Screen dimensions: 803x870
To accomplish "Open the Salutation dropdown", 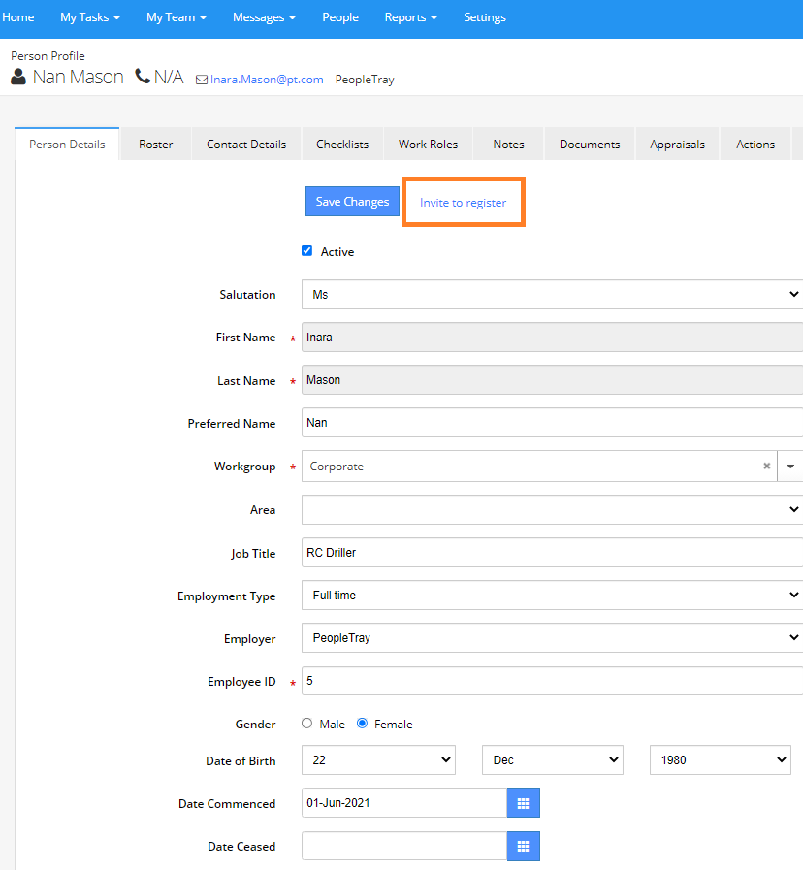I will click(551, 294).
